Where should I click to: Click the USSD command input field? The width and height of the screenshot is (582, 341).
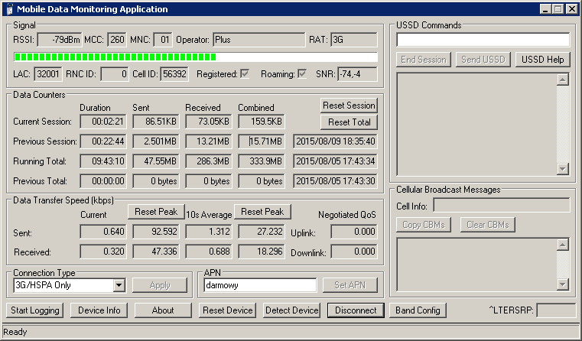(x=483, y=40)
